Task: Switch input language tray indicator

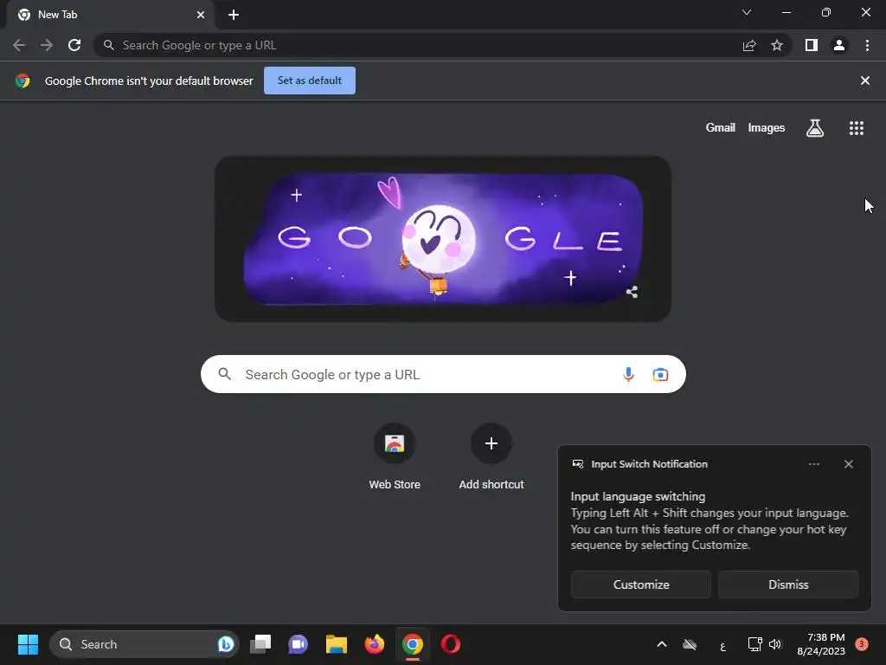Action: 722,644
